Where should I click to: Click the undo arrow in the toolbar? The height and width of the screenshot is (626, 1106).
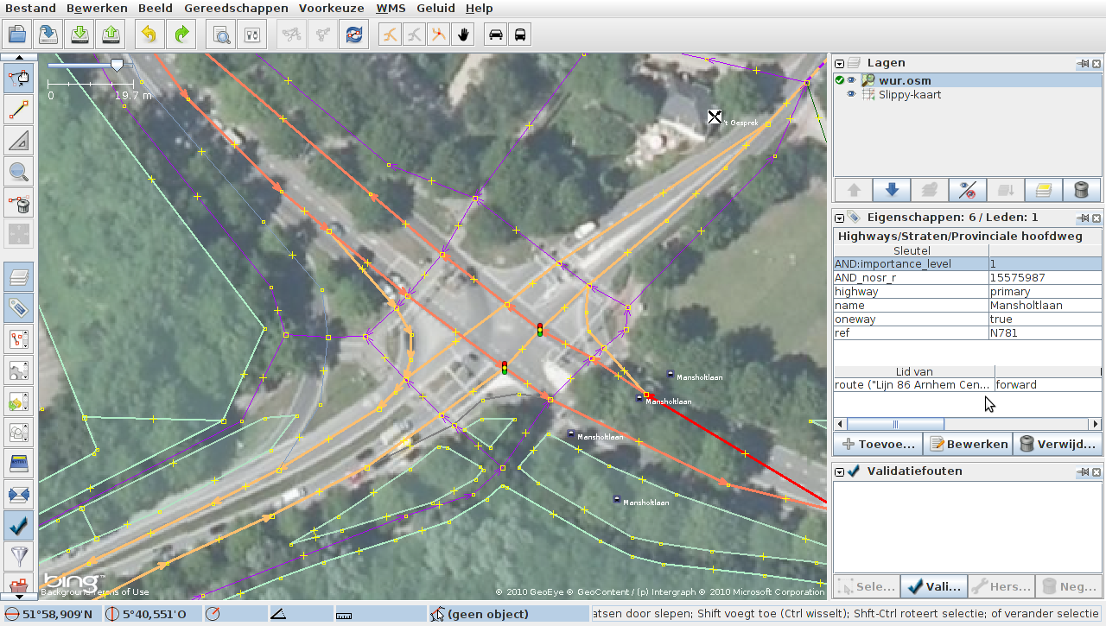click(x=149, y=35)
